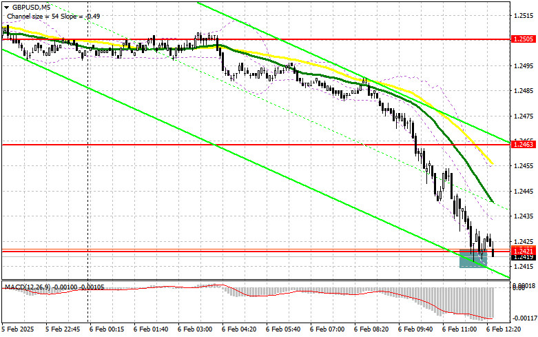This screenshot has width=538, height=337.
Task: Click the 5 Feb 2025 time label
Action: tap(18, 329)
